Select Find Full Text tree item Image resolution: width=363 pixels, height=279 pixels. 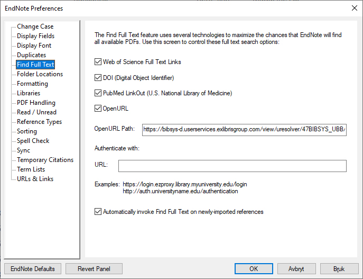click(x=35, y=65)
